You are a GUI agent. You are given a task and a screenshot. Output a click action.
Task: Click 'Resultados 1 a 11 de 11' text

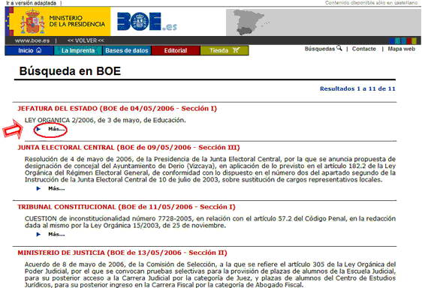coord(357,88)
